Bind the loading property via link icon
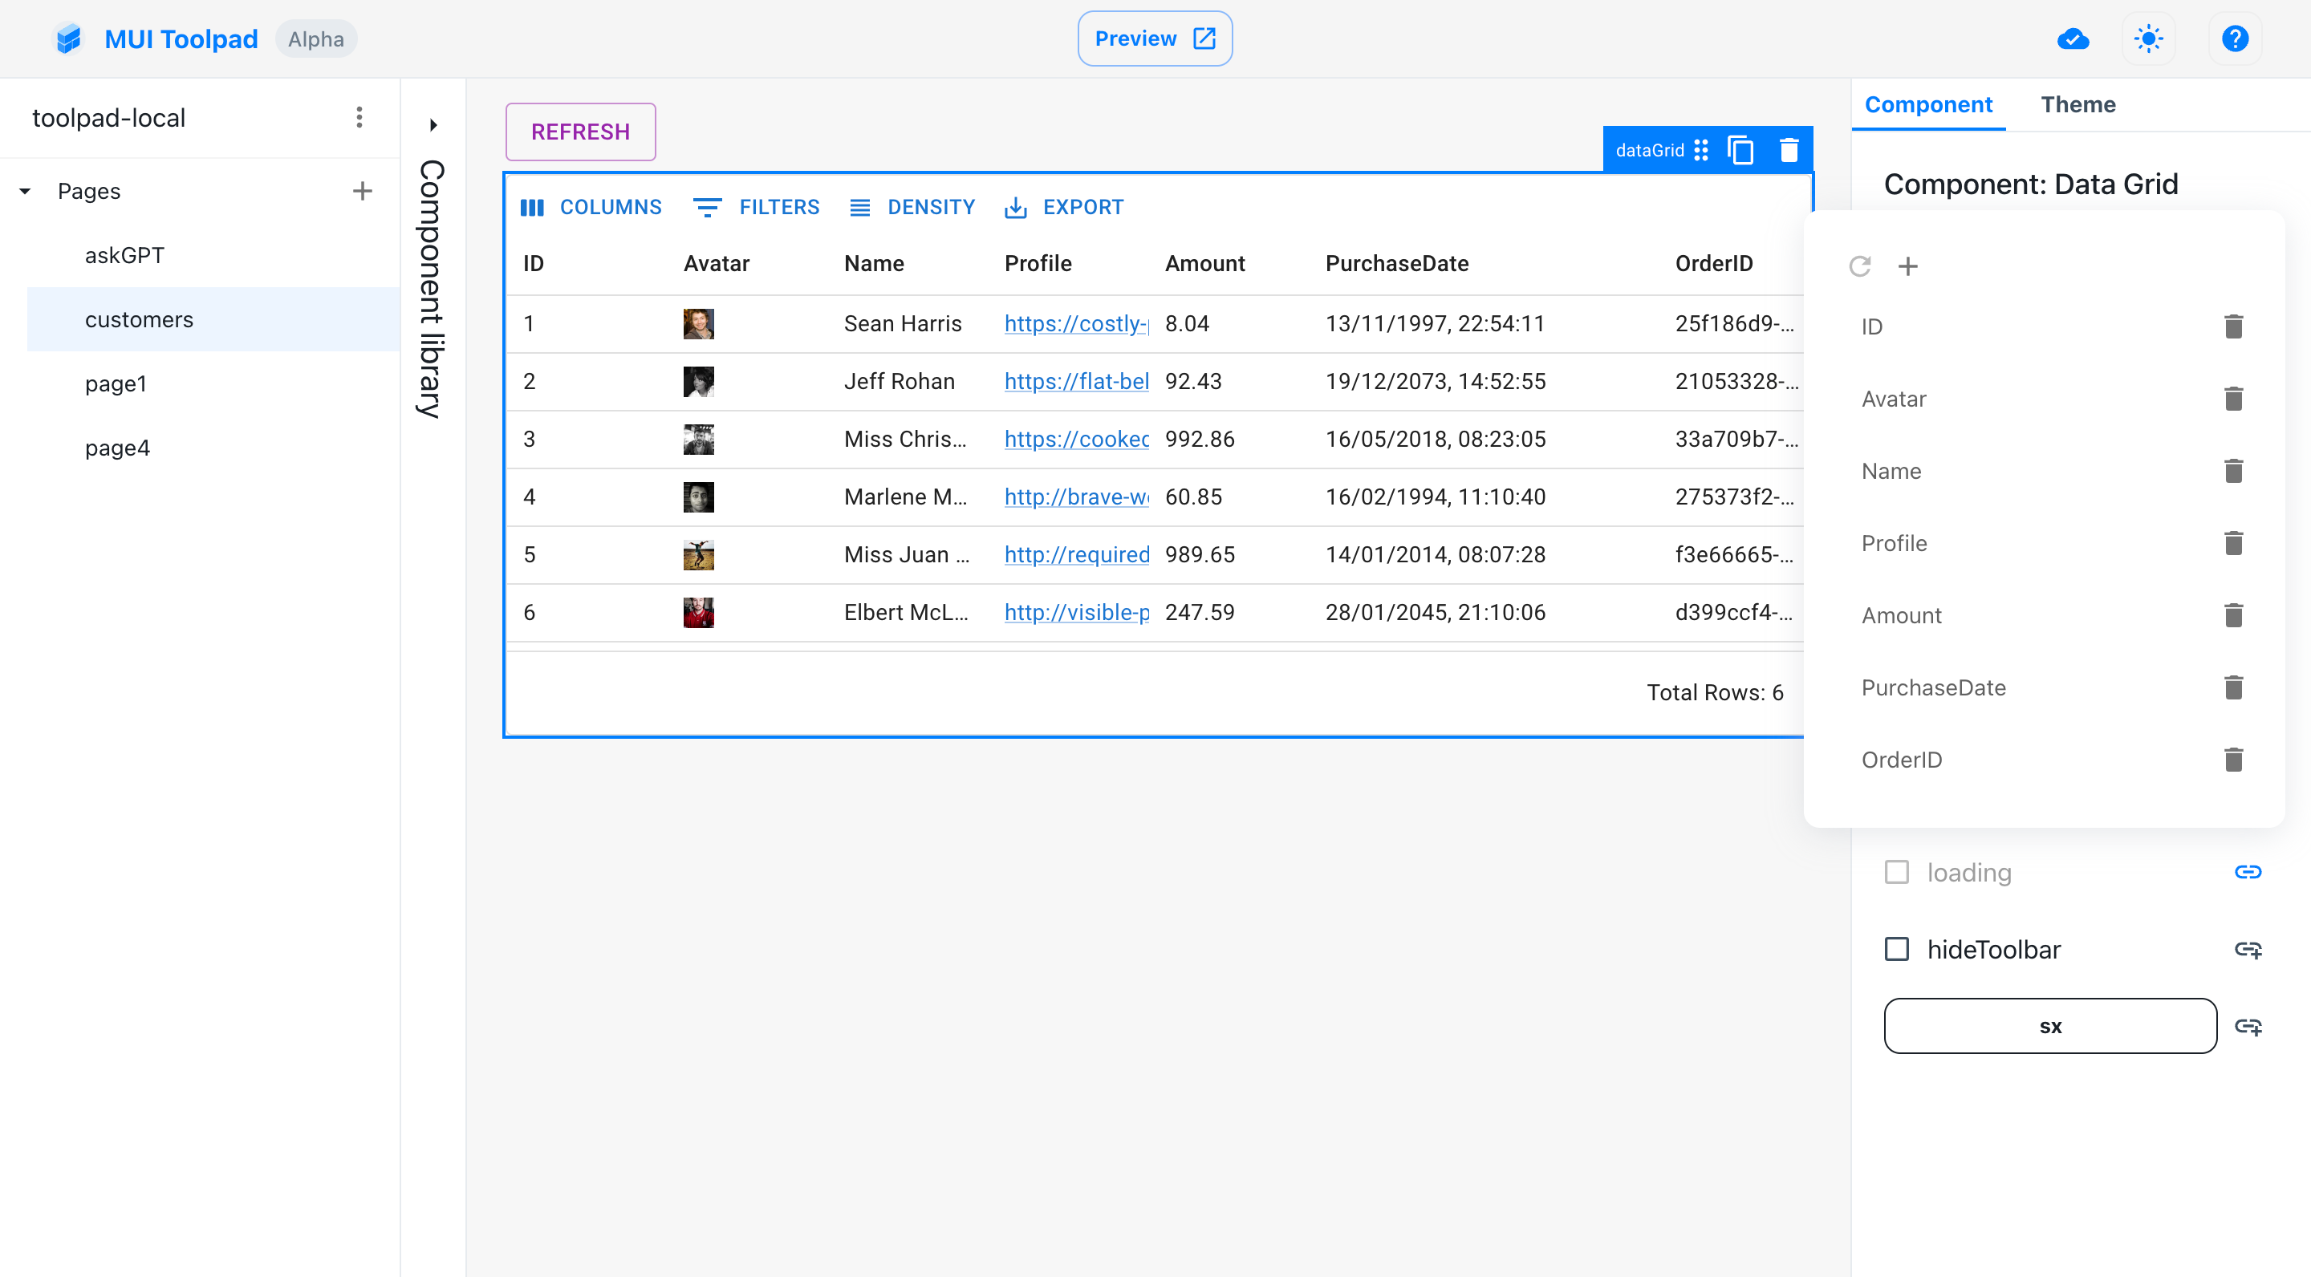This screenshot has width=2311, height=1277. tap(2249, 871)
